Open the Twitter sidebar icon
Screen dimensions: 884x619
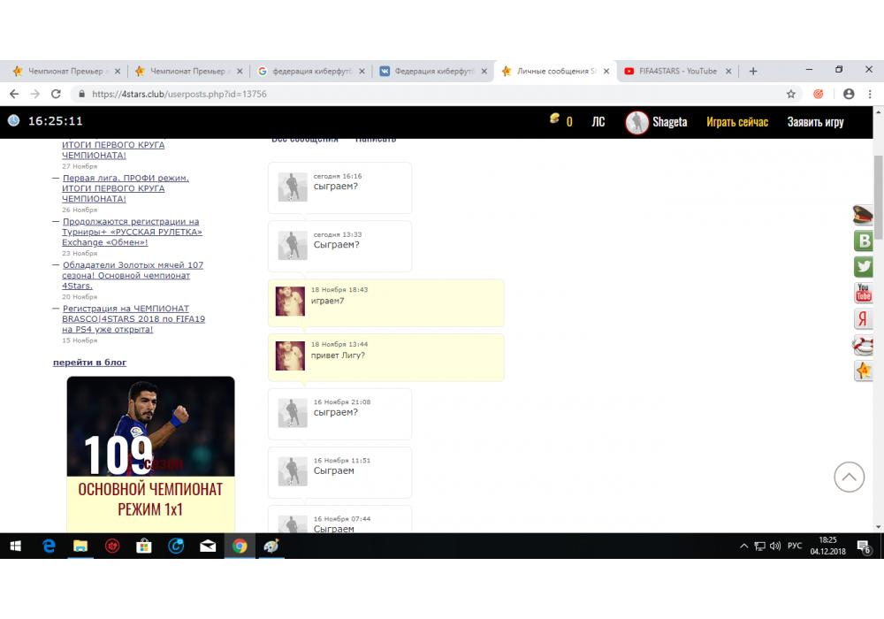point(864,267)
